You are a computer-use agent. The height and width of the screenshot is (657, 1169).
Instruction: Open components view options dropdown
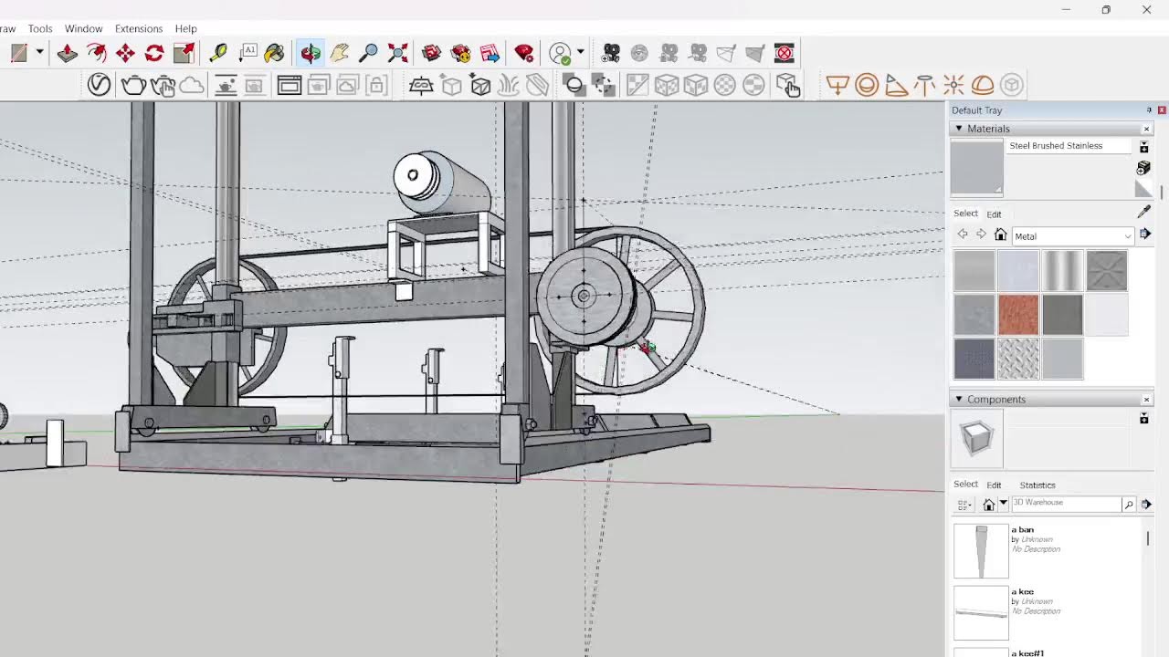[964, 504]
